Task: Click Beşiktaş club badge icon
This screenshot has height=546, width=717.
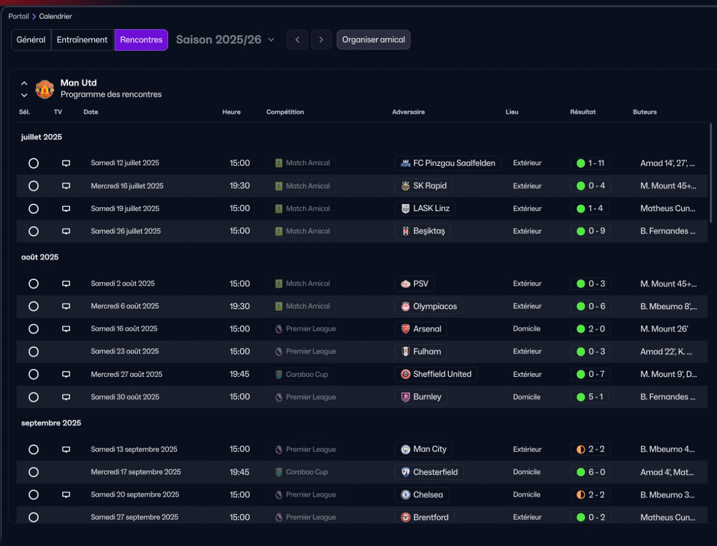Action: [x=406, y=231]
